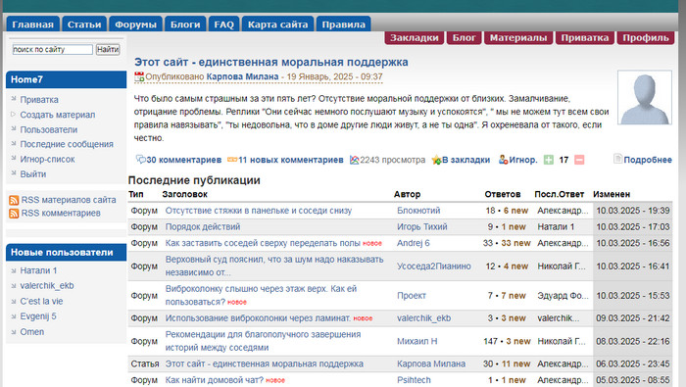Click the RSS icon for comments feed
This screenshot has width=686, height=387.
click(14, 214)
